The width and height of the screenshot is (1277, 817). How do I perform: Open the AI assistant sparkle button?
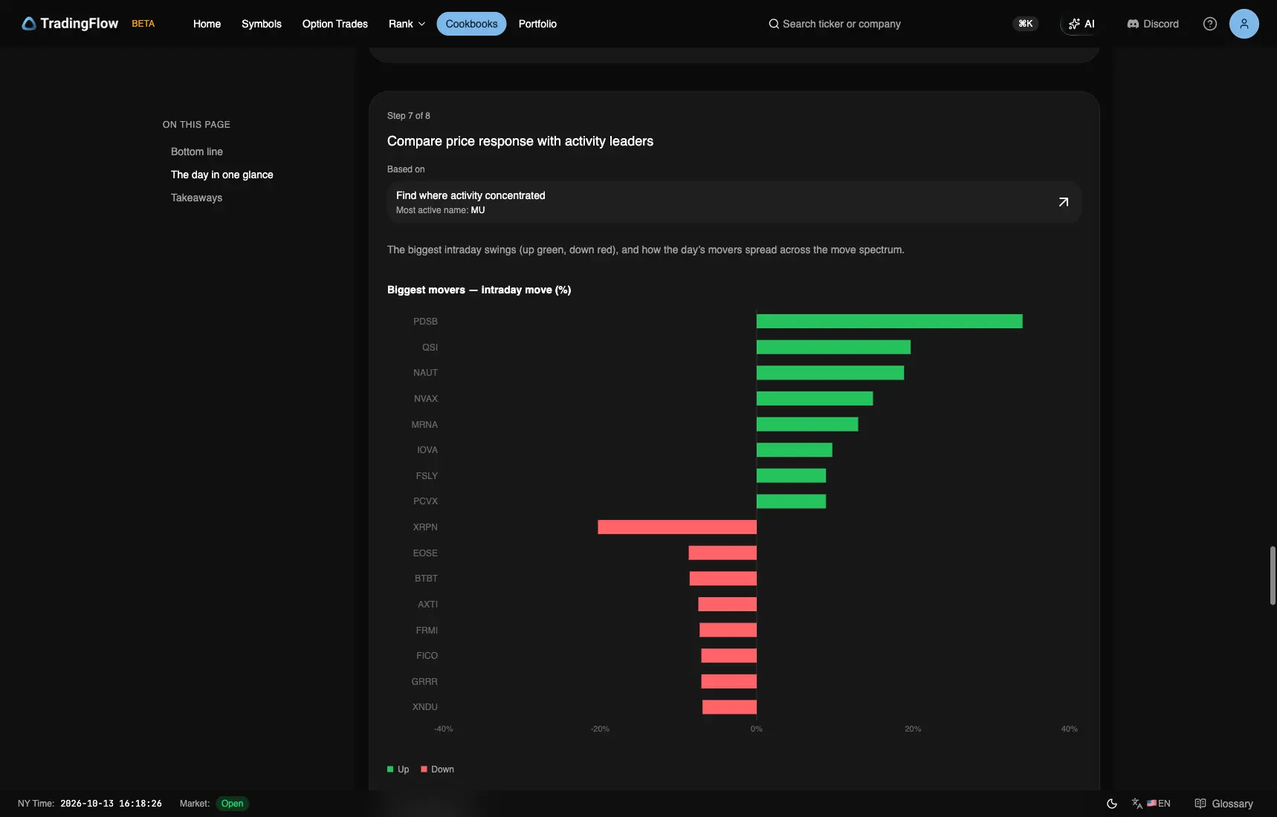pos(1082,24)
